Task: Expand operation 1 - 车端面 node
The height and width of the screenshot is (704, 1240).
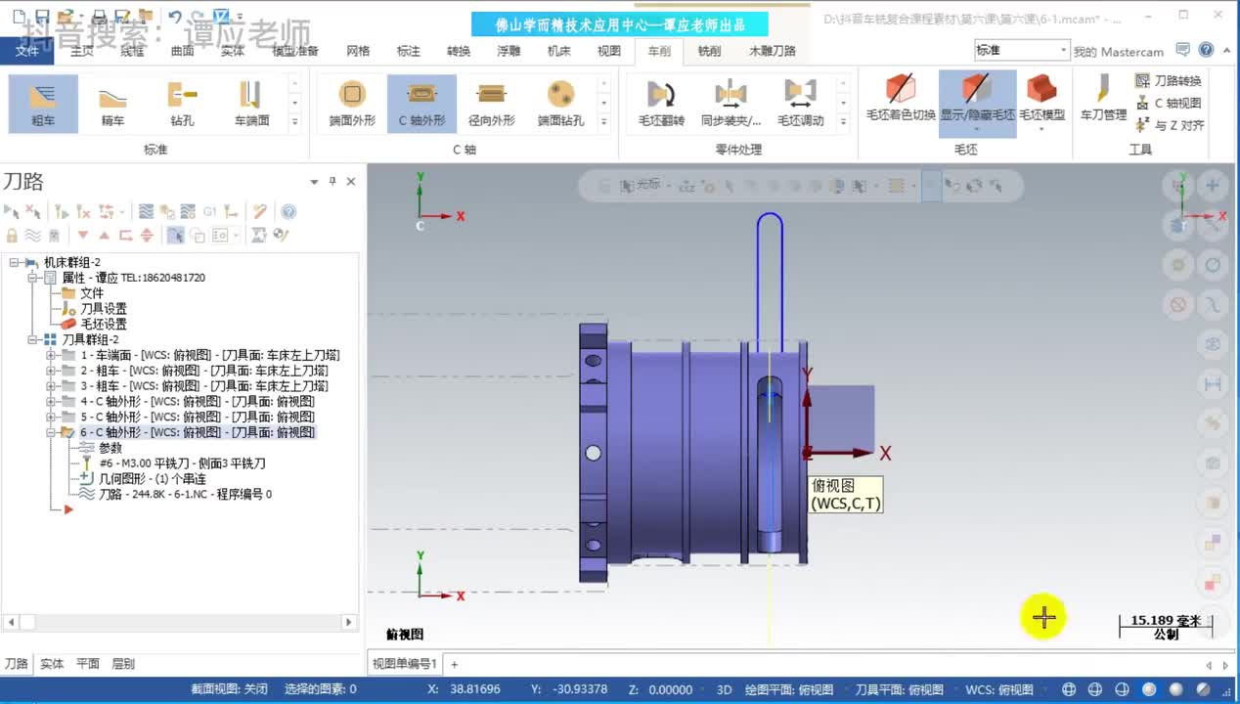Action: click(52, 355)
